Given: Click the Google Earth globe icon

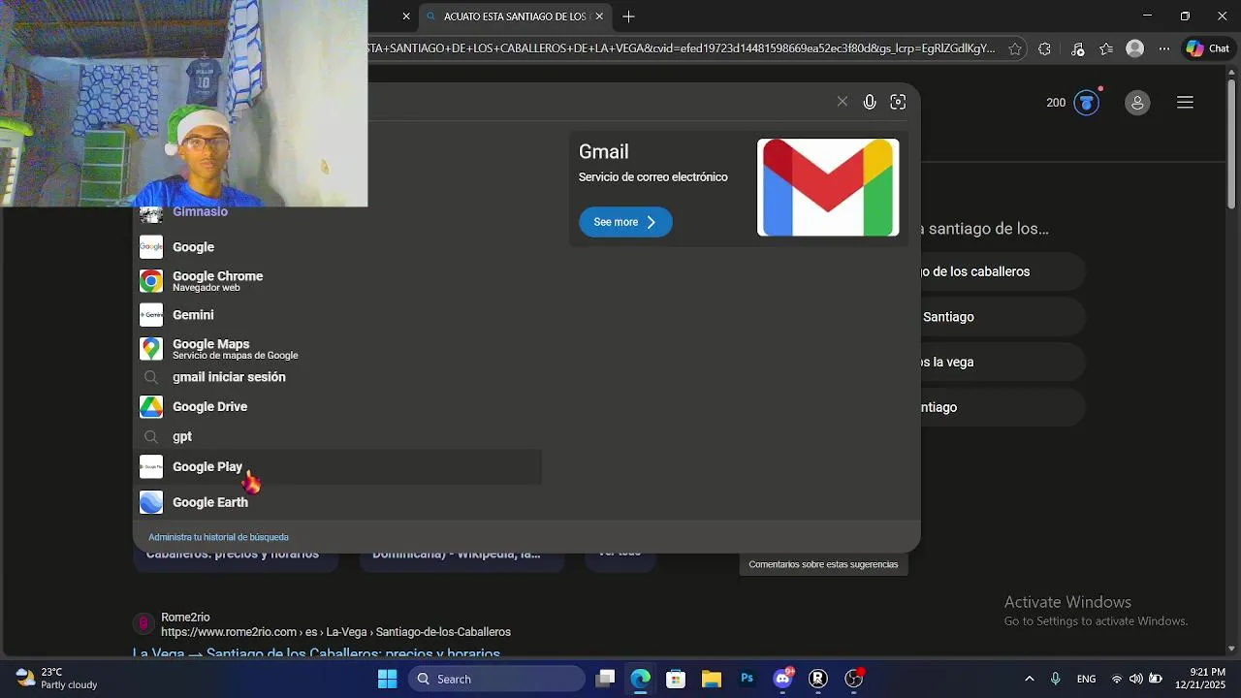Looking at the screenshot, I should coord(151,502).
